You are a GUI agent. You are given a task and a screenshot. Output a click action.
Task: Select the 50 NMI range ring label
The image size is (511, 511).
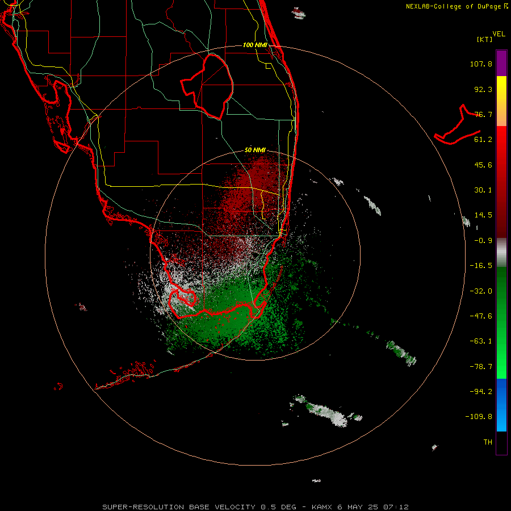pyautogui.click(x=255, y=150)
